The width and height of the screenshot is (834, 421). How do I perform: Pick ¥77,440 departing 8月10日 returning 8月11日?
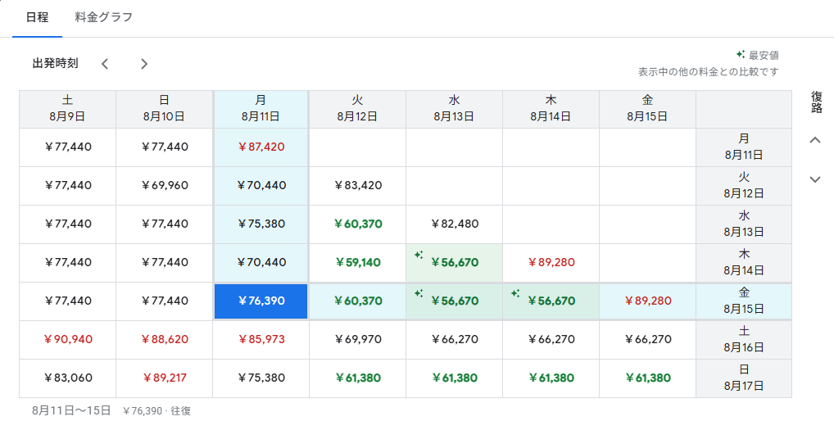coord(165,147)
